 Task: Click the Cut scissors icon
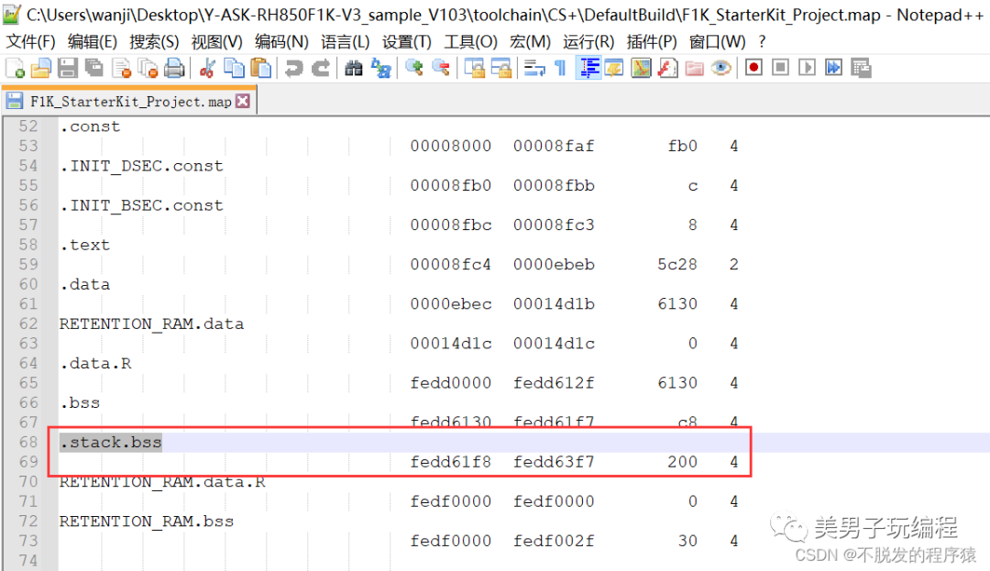click(x=208, y=68)
